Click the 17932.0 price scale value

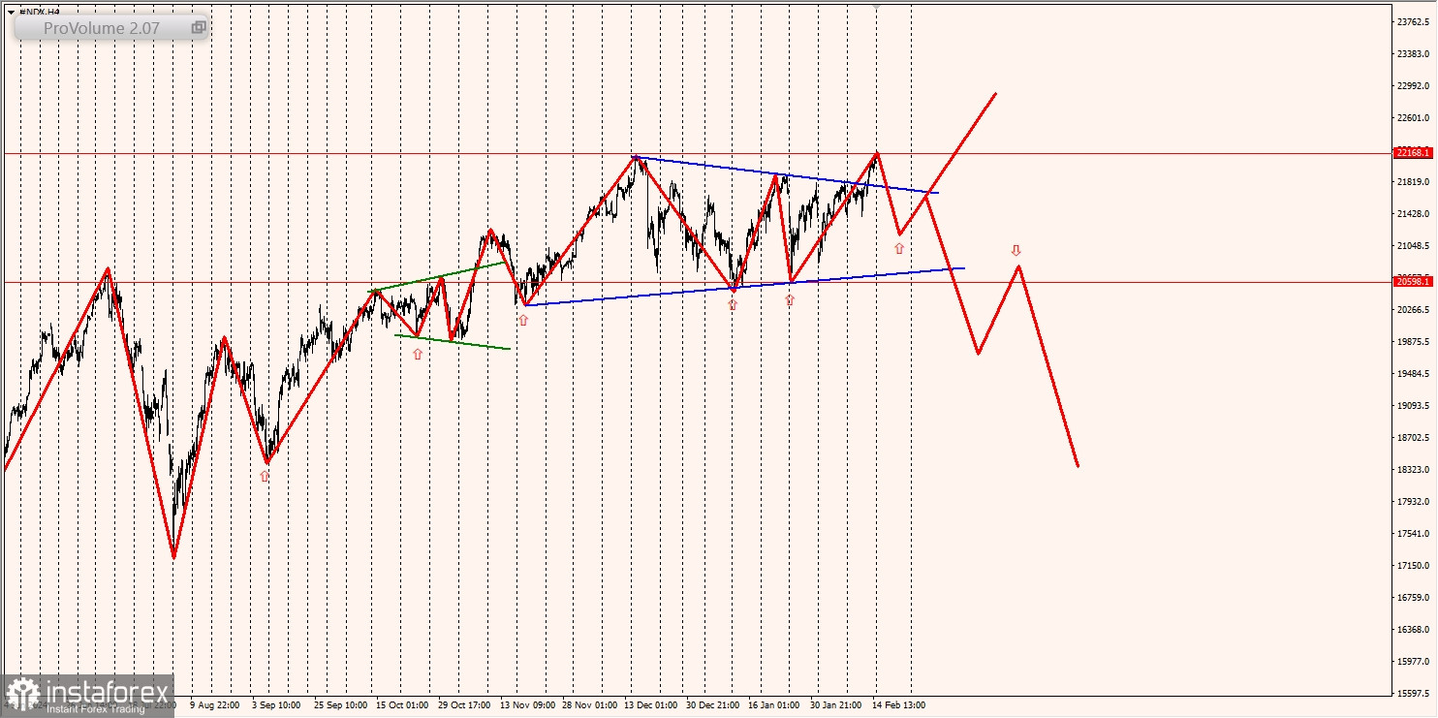point(1415,502)
